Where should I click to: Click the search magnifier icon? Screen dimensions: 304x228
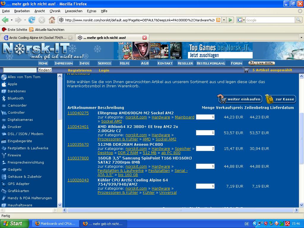coord(298,20)
